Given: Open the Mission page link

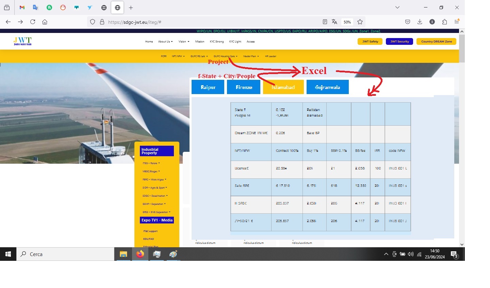Looking at the screenshot, I should point(200,41).
